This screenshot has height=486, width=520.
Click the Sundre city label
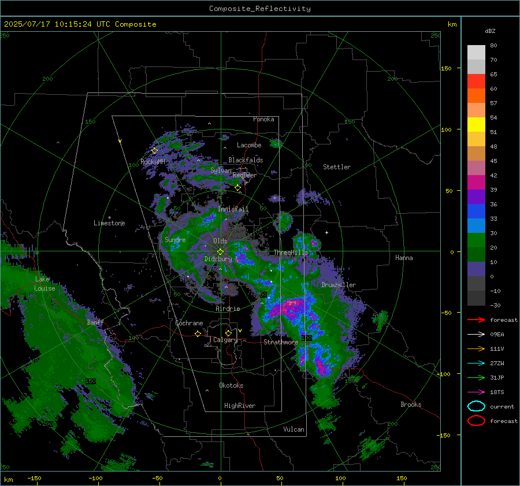175,240
